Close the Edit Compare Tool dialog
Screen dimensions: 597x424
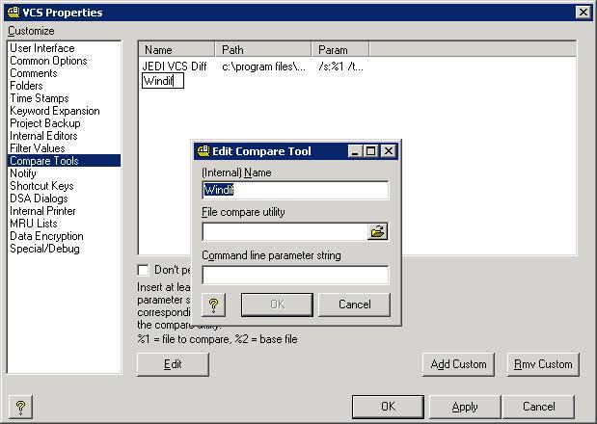[x=389, y=151]
